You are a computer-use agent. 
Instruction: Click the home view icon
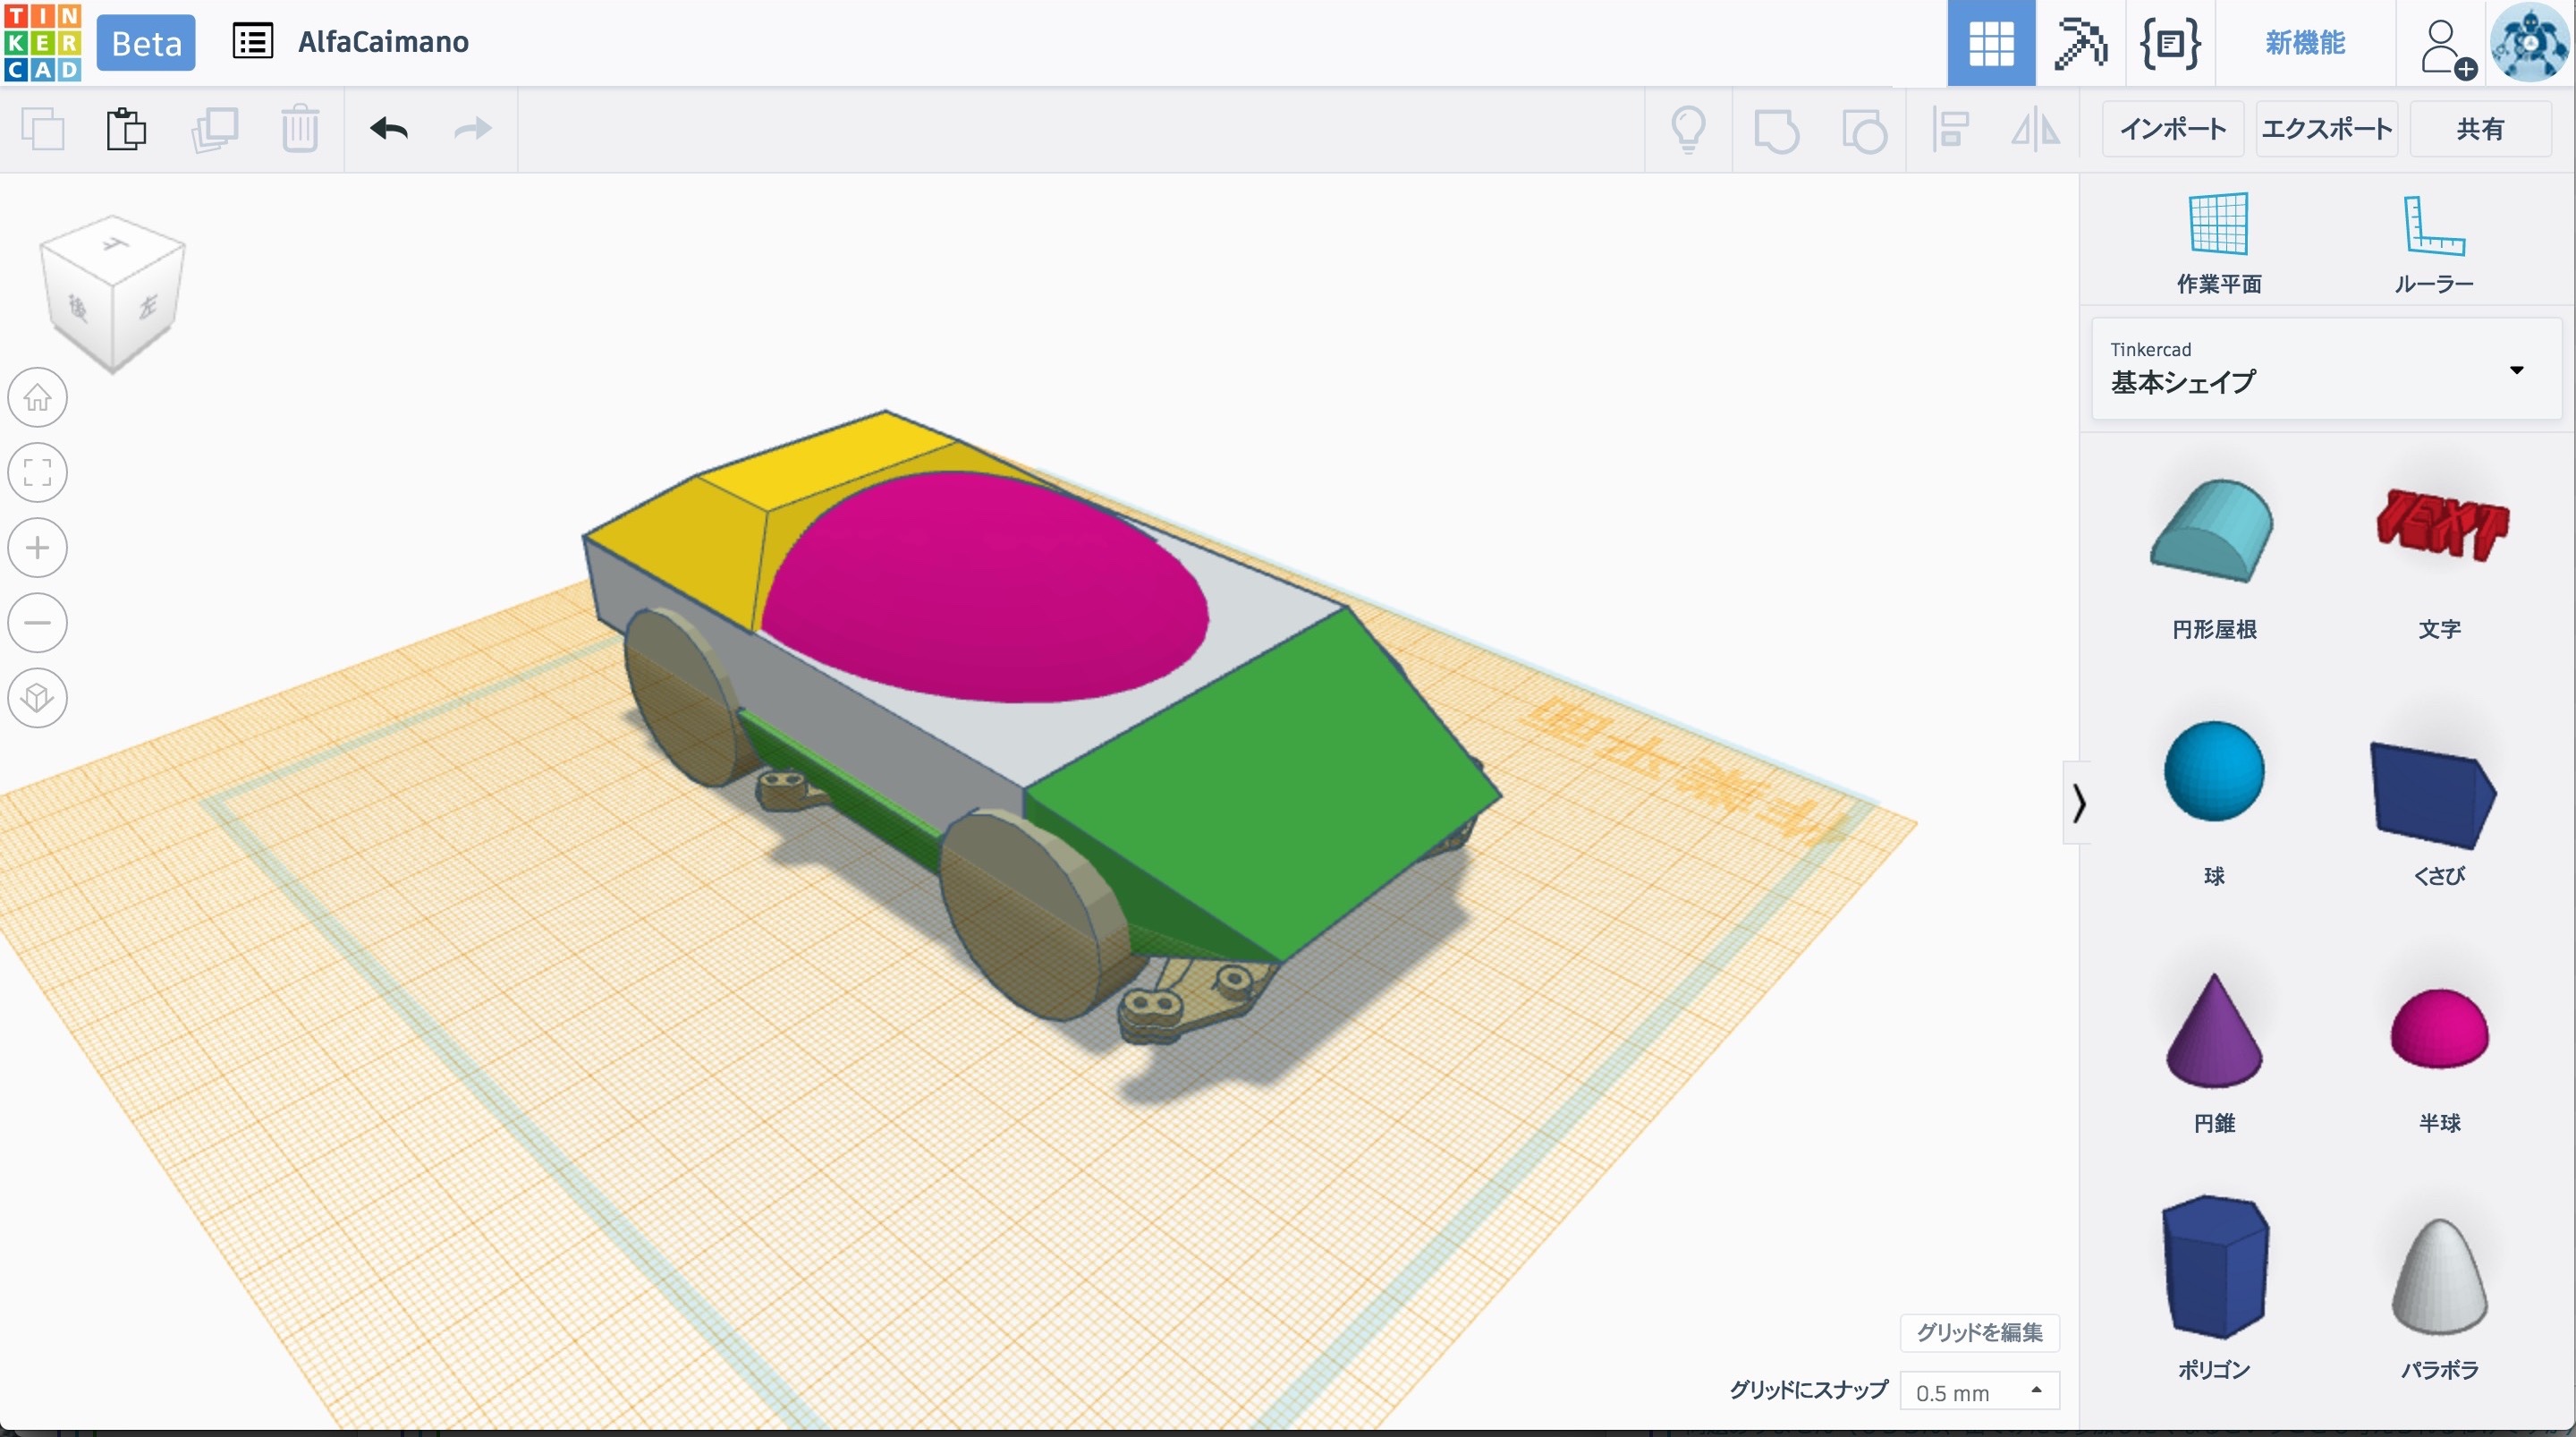tap(38, 397)
